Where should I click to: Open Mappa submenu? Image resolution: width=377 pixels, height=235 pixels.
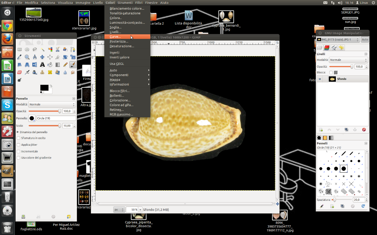(x=127, y=80)
